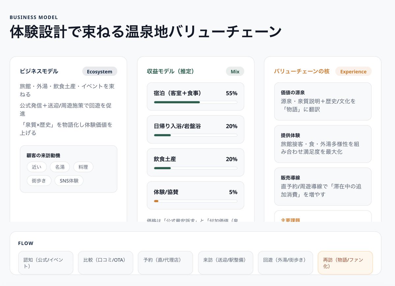Open the 来訪（送迎/駅整備） flow step
The height and width of the screenshot is (286, 395).
pos(225,263)
